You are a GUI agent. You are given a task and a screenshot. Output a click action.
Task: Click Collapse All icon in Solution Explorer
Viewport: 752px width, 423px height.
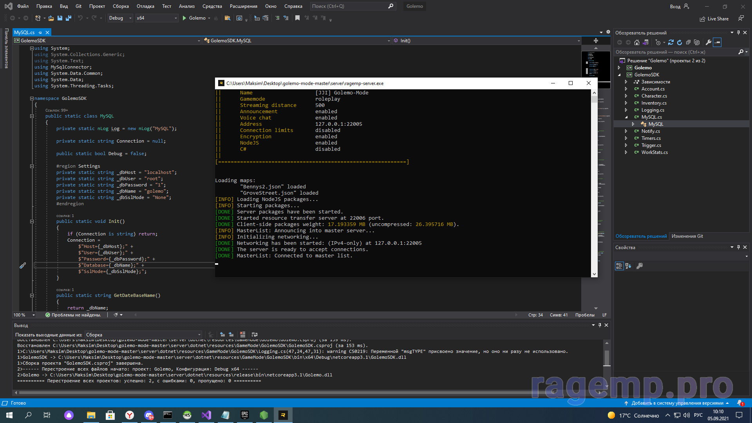(x=688, y=42)
